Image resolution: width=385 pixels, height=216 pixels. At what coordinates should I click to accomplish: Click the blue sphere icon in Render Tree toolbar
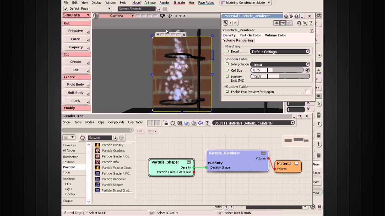(186, 123)
